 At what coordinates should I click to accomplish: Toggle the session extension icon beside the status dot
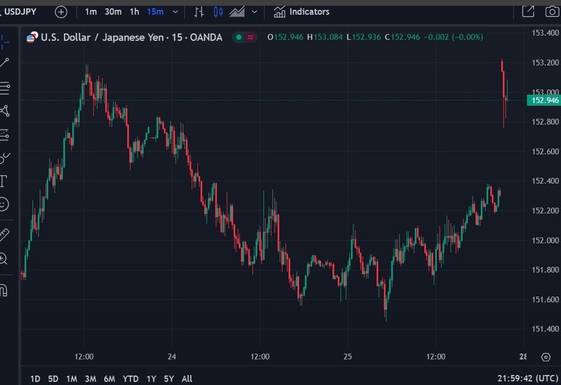249,37
